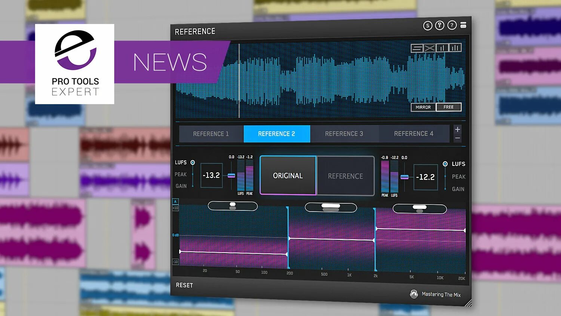Click the high band white level line
561x316 pixels.
tap(421, 229)
